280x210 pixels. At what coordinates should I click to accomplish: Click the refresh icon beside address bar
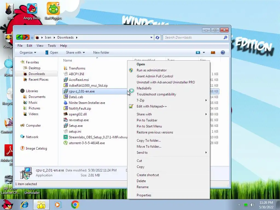coord(157,37)
